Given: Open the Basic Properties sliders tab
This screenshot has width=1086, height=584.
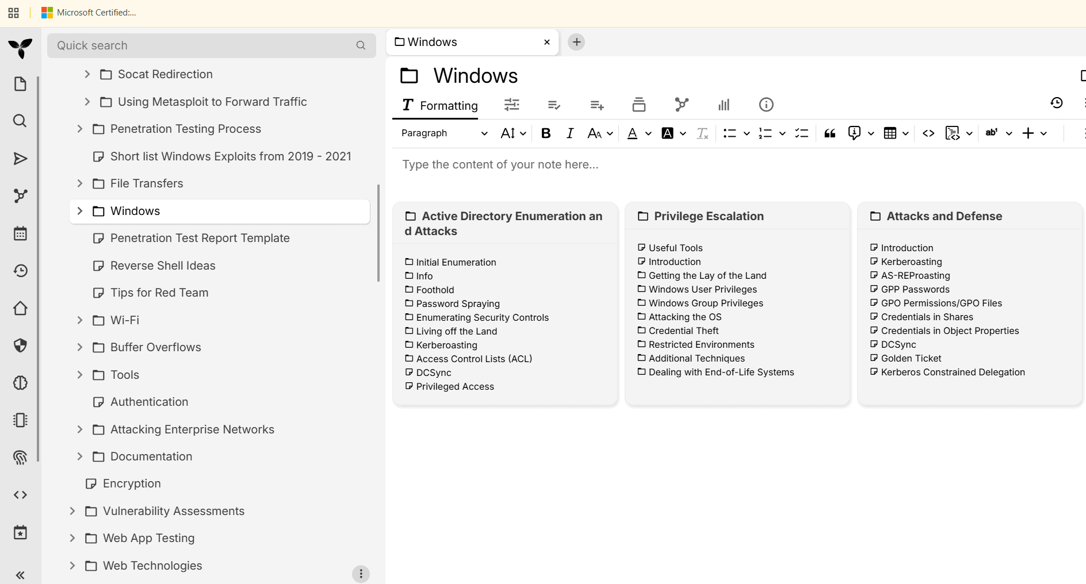Looking at the screenshot, I should 512,105.
